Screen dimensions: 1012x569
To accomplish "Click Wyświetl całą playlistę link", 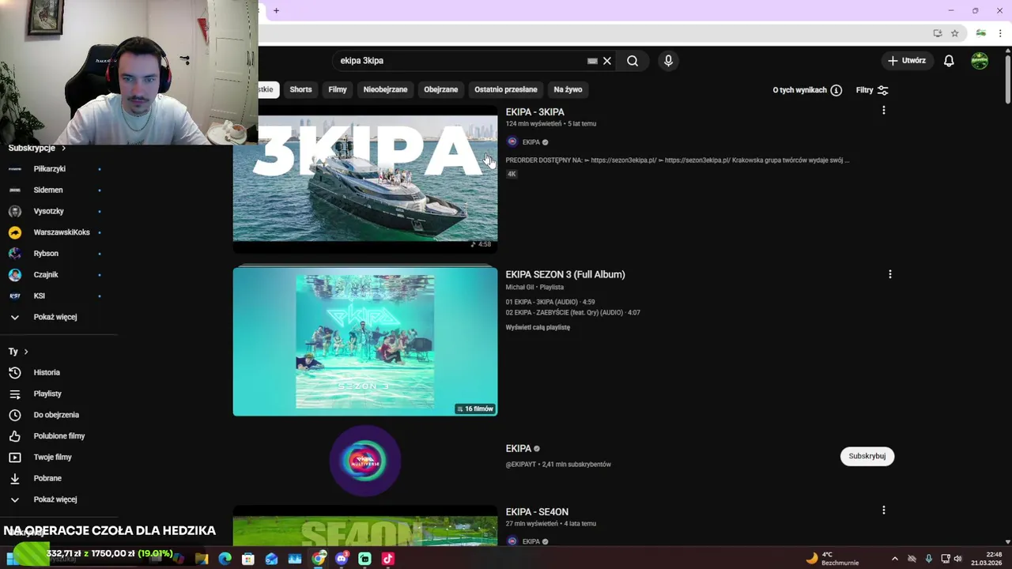I will [x=538, y=327].
